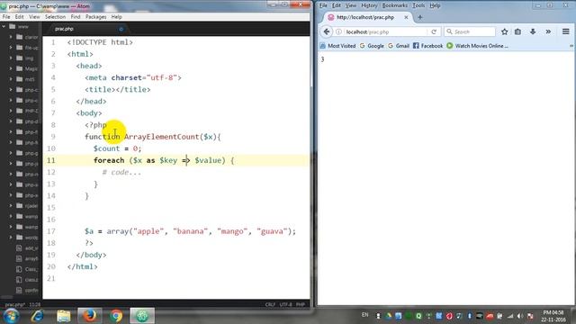The image size is (576, 324).
Task: Open the Firefox hamburger menu
Action: tap(566, 32)
